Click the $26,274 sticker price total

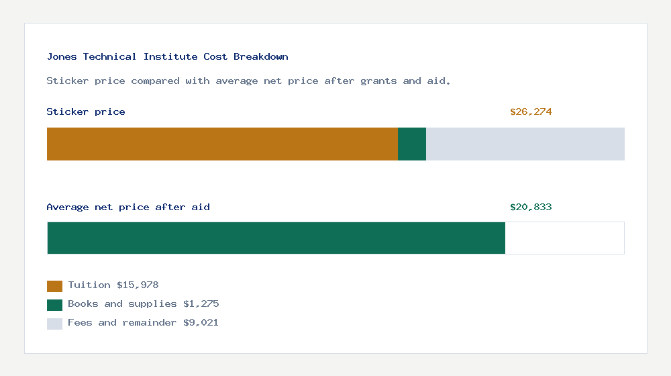click(531, 112)
